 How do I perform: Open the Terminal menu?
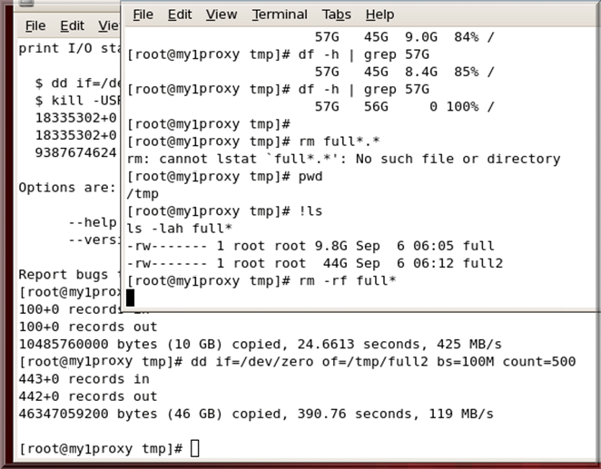[280, 15]
